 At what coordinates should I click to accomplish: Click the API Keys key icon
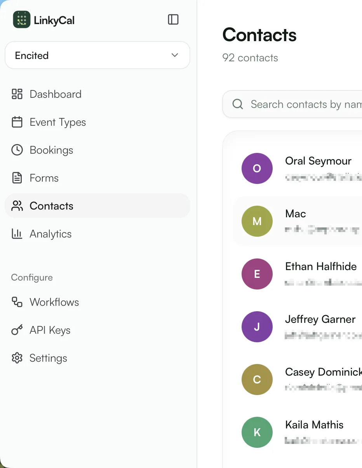click(x=17, y=330)
